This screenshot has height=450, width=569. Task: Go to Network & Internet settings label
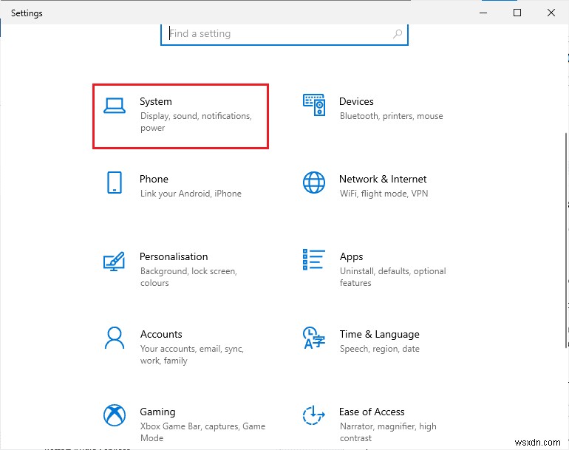383,179
